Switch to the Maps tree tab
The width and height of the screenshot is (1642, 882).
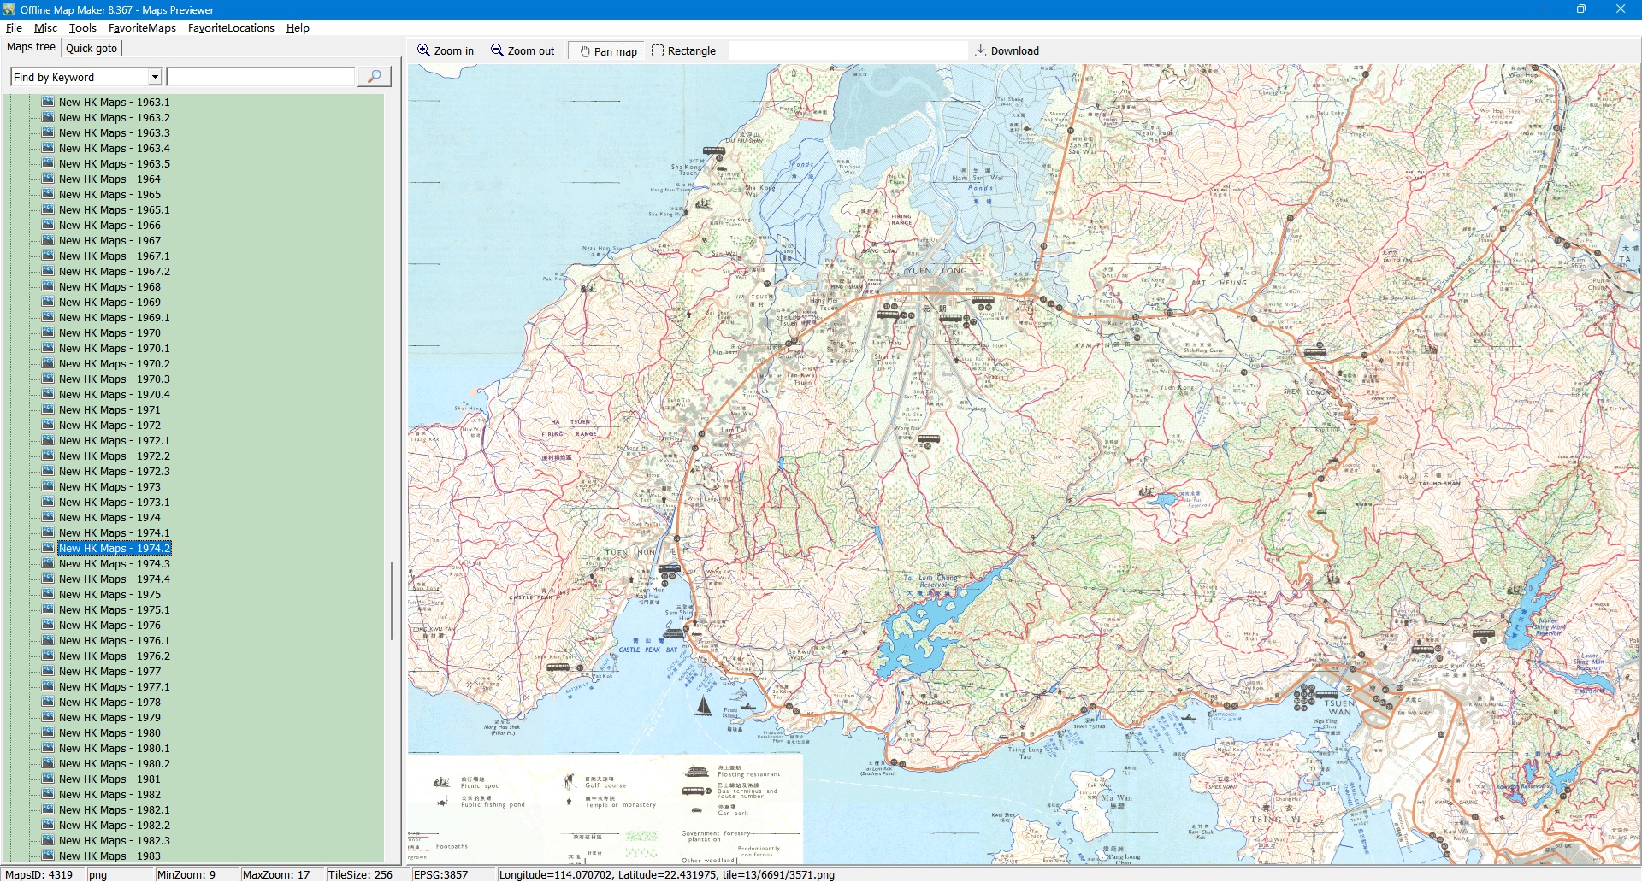click(32, 47)
